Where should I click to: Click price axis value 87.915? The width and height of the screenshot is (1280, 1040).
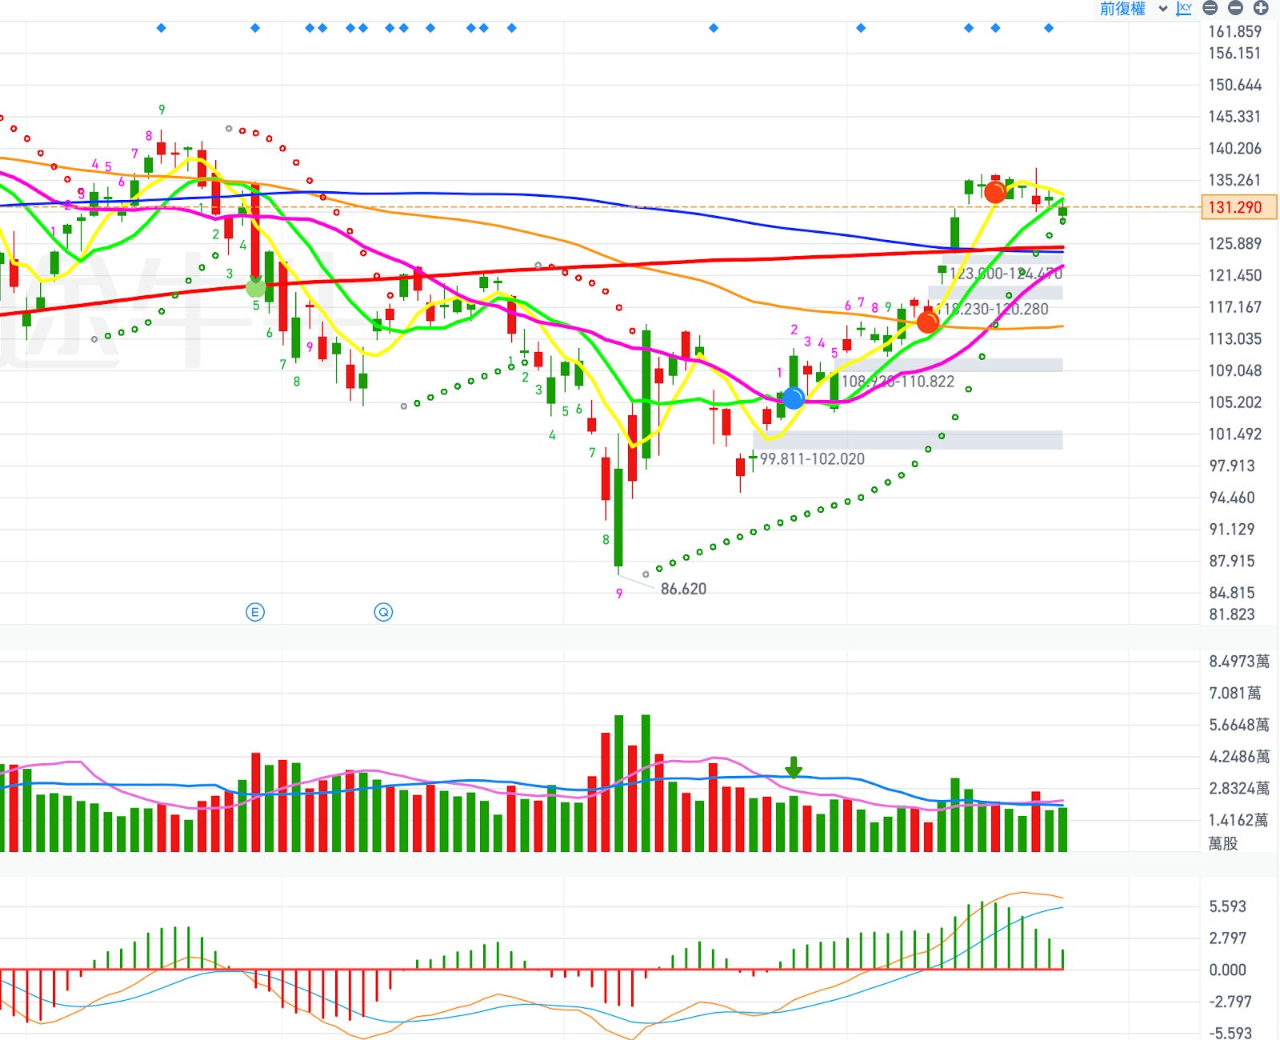tap(1232, 561)
